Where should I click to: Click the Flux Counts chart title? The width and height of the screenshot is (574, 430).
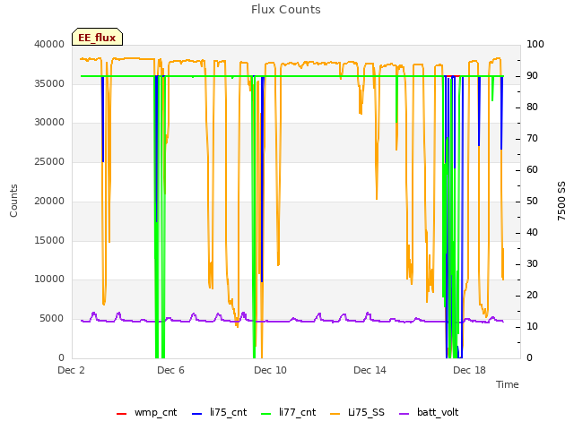(286, 10)
